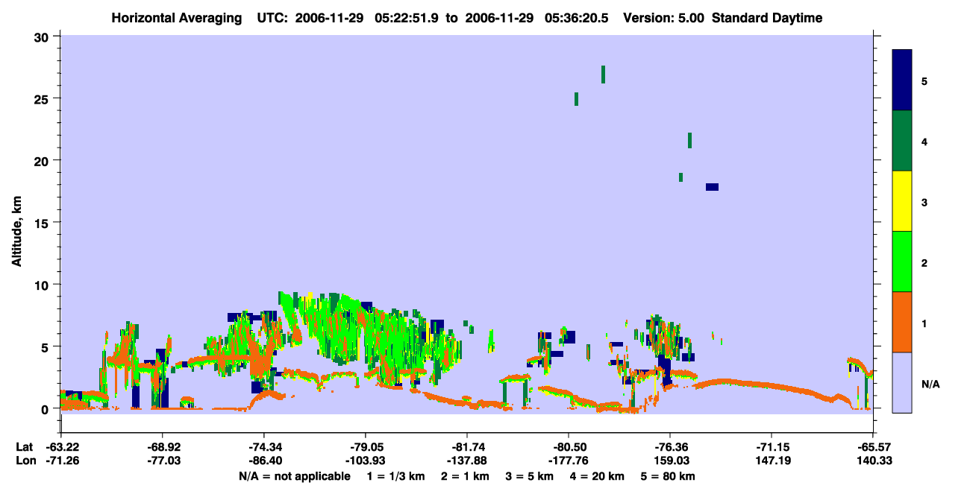Click longitude value -177.76

point(569,460)
